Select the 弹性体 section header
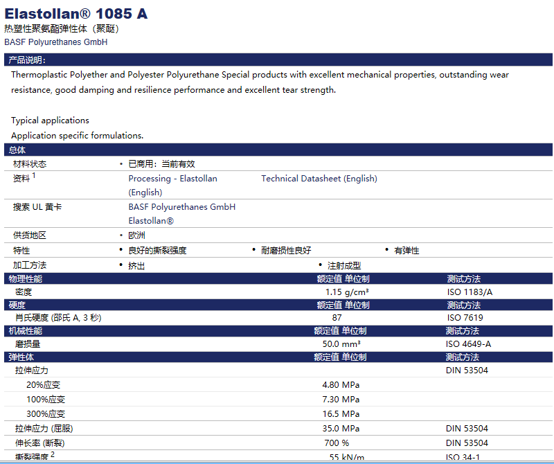554x464 pixels. coord(278,357)
